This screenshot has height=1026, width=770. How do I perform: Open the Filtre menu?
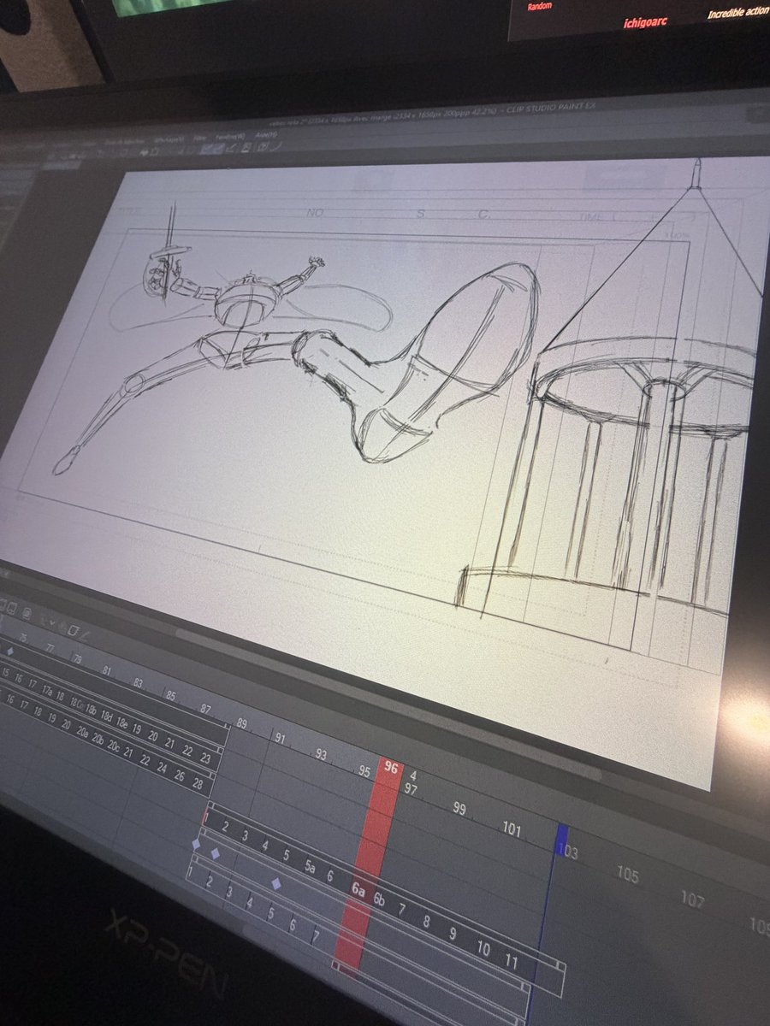[198, 136]
